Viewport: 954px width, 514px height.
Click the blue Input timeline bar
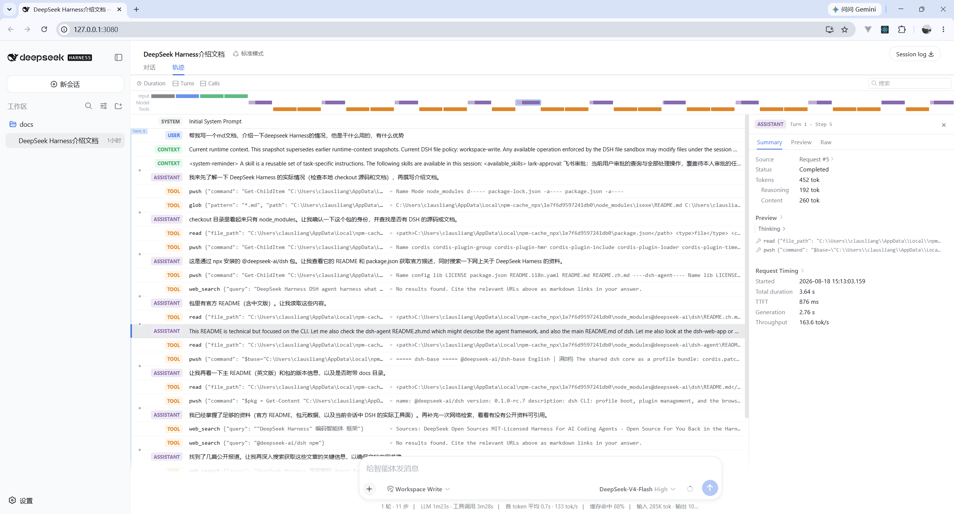pos(187,96)
